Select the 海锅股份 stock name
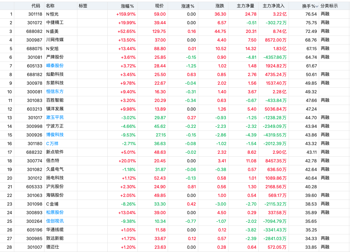The height and width of the screenshot is (252, 350). (55, 195)
